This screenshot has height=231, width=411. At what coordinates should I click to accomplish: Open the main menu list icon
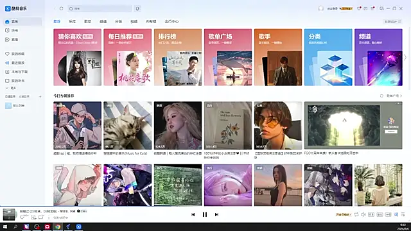click(372, 8)
